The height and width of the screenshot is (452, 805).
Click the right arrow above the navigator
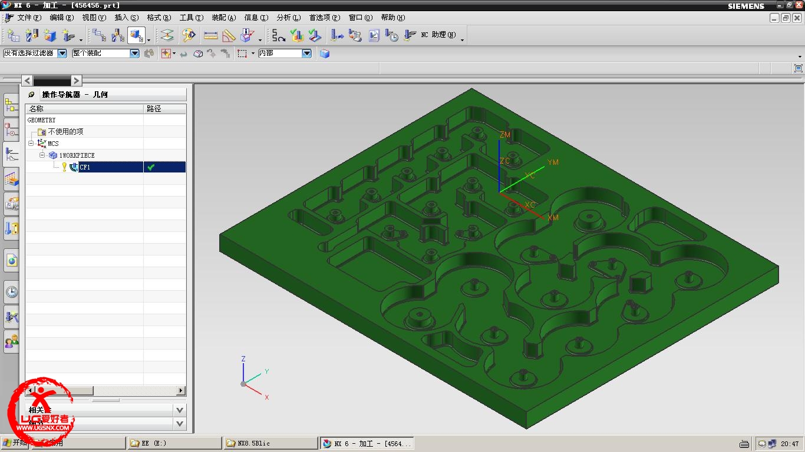pos(76,81)
